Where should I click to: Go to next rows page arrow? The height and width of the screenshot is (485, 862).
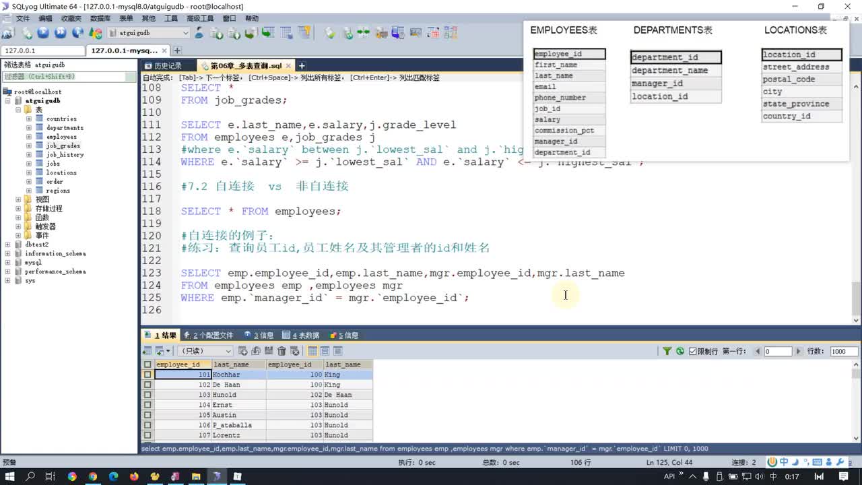click(799, 351)
